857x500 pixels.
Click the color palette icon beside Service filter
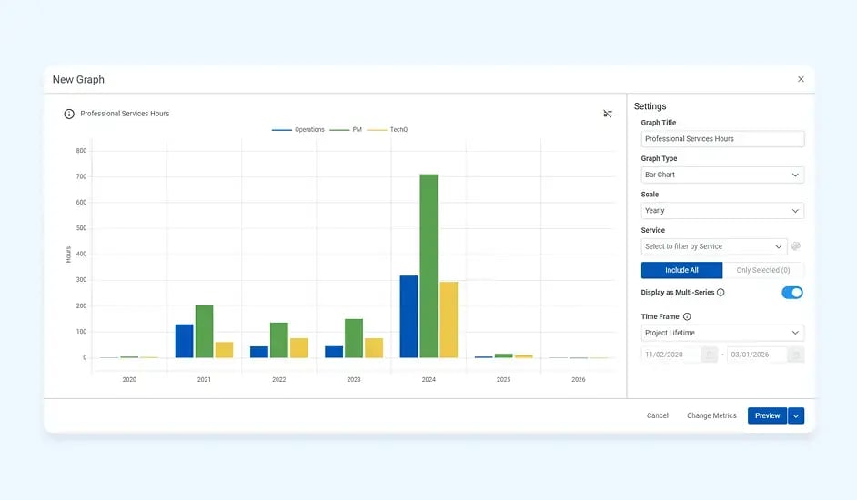pos(796,246)
